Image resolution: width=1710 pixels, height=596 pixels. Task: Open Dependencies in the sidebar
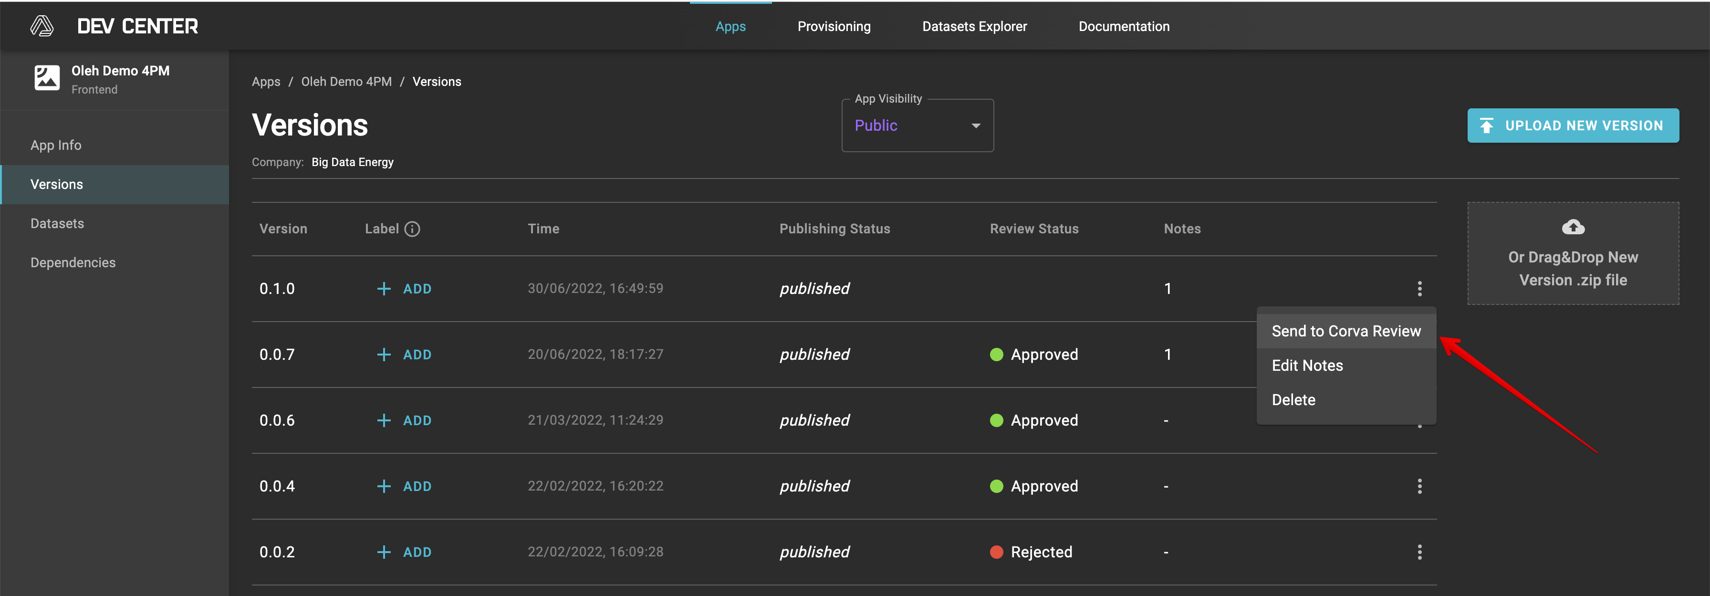click(x=115, y=263)
